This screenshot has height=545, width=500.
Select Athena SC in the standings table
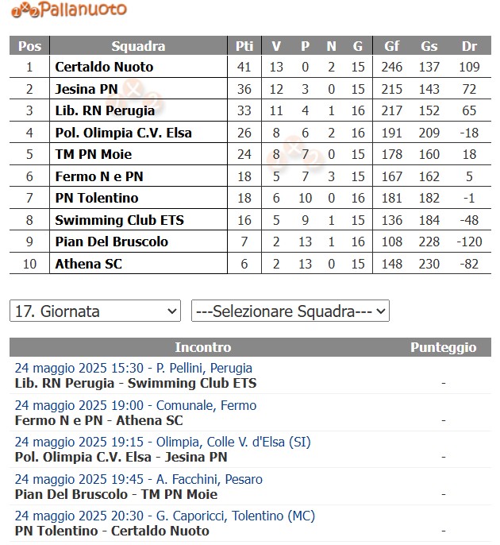[89, 263]
